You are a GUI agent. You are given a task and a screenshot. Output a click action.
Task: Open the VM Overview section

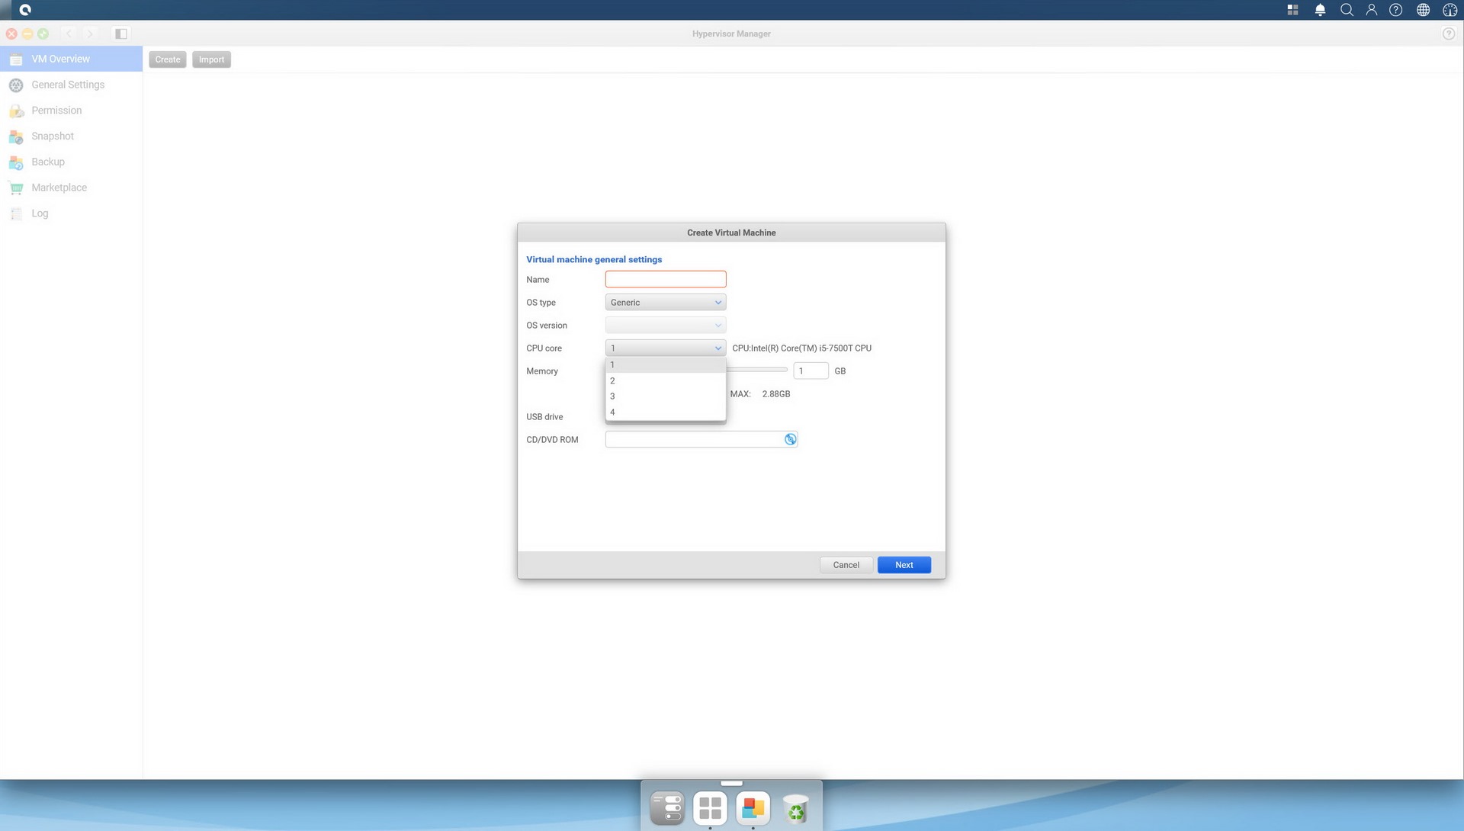point(71,59)
